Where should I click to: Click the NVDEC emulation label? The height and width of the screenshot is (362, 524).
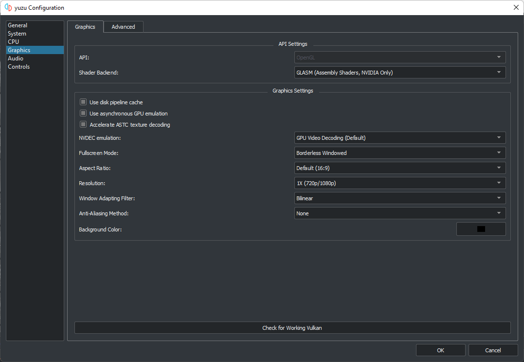coord(100,138)
